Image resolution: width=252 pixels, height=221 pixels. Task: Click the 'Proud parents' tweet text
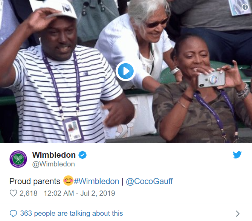pyautogui.click(x=35, y=181)
